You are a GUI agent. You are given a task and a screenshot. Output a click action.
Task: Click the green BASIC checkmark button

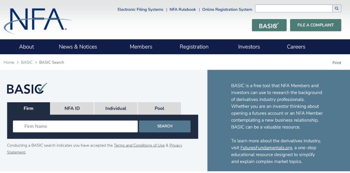tap(269, 25)
